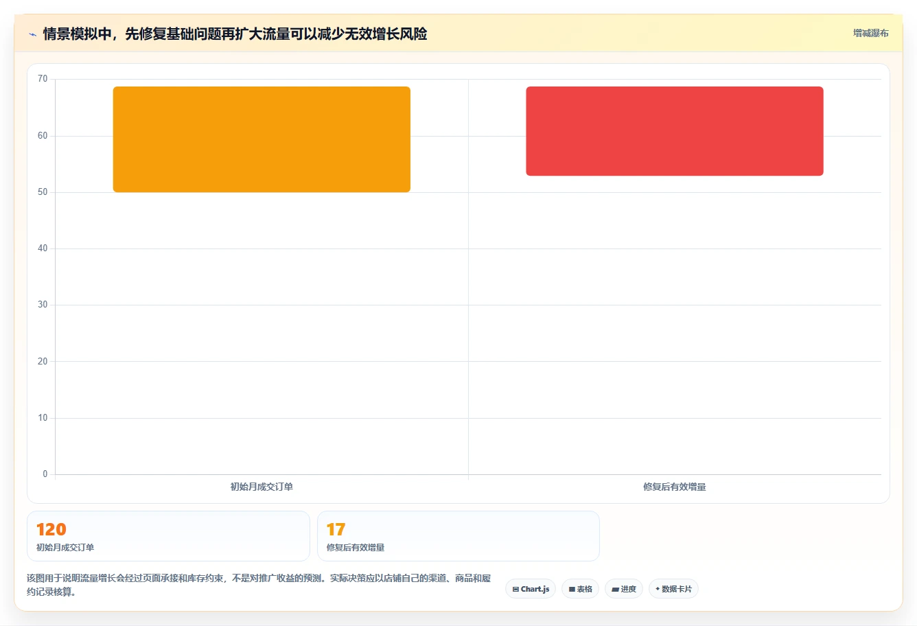Open the 17 修复后有效增量 data card

(458, 536)
